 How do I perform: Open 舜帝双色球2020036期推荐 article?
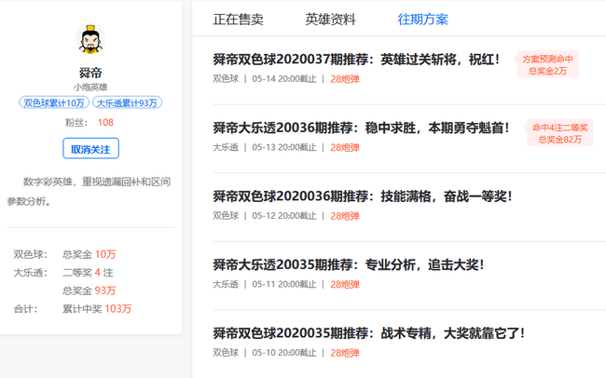[x=363, y=196]
